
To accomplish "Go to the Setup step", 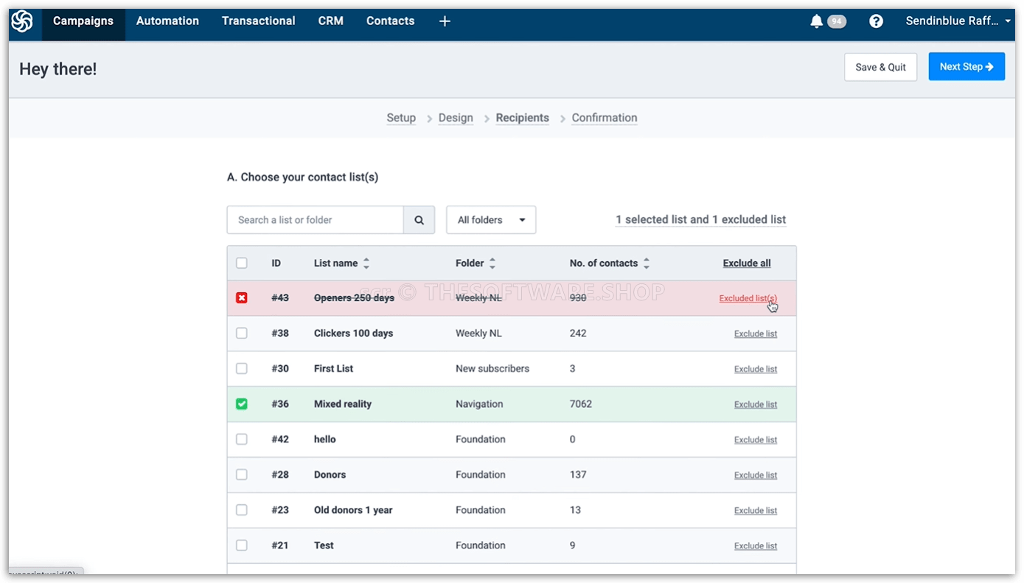I will tap(401, 118).
